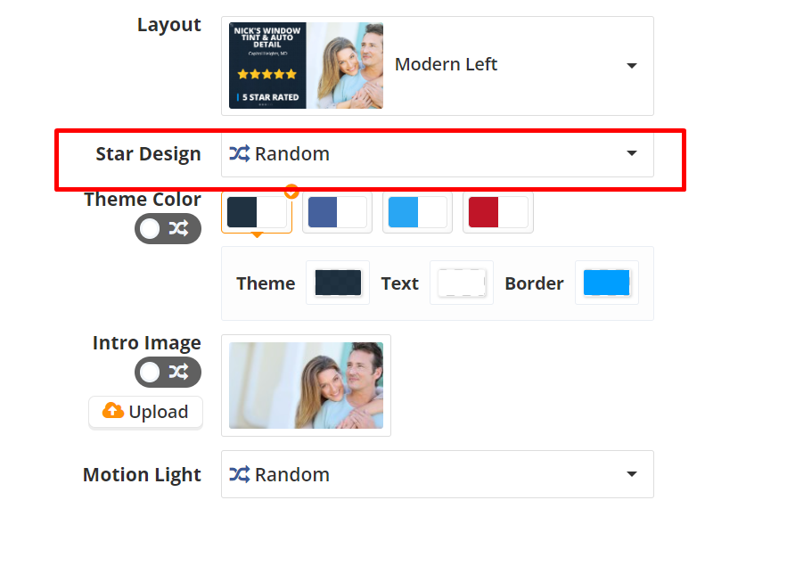
Task: Click the orange cloud upload icon
Action: pos(113,411)
